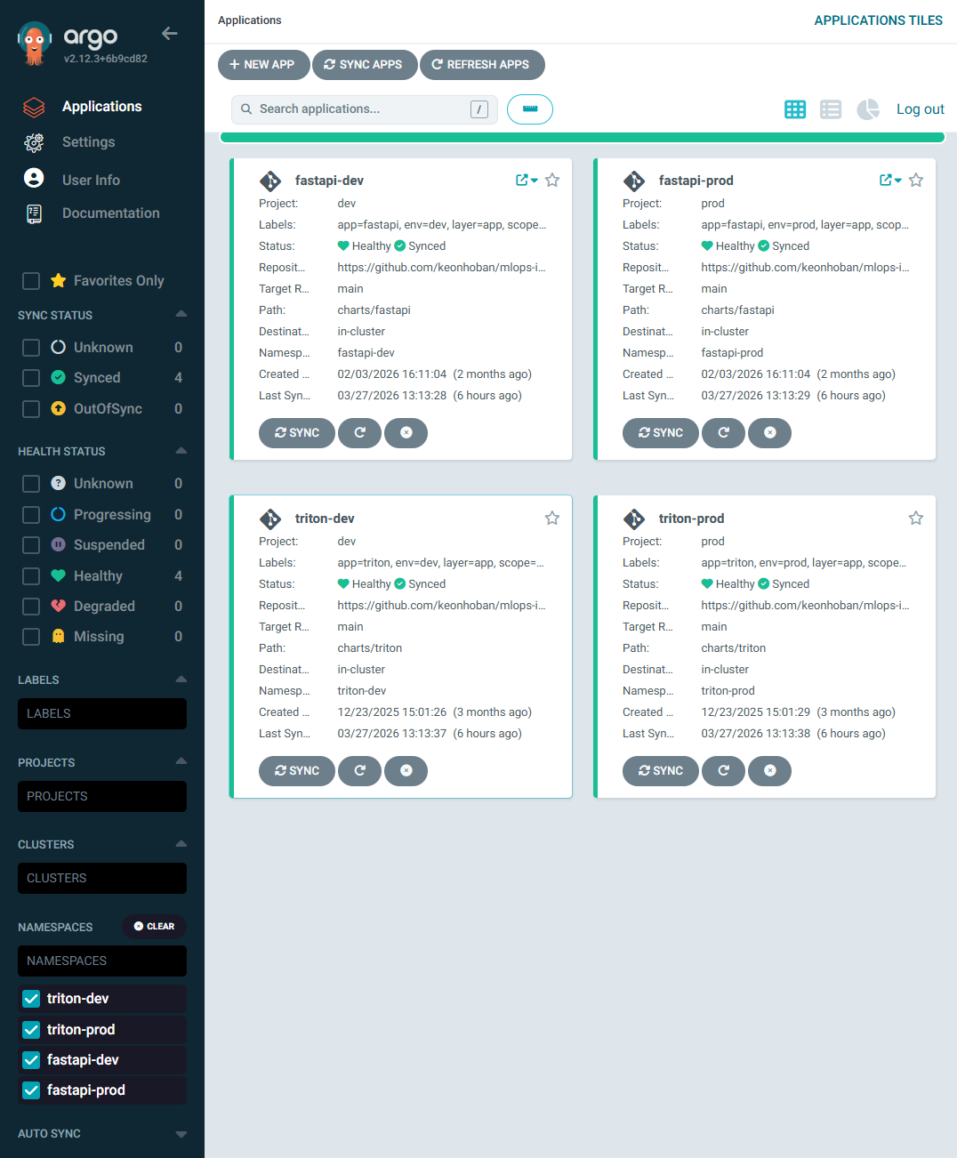Collapse the sidebar with the back arrow

tap(169, 33)
